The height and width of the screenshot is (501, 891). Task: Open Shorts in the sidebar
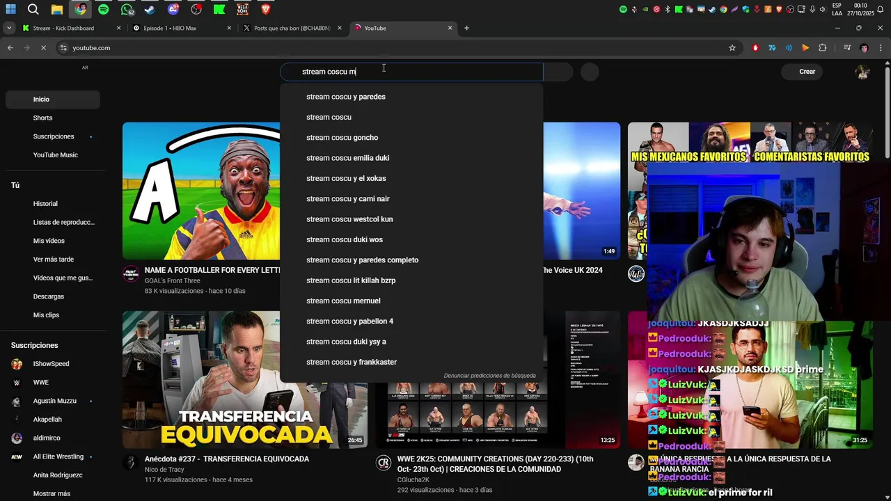(x=53, y=118)
